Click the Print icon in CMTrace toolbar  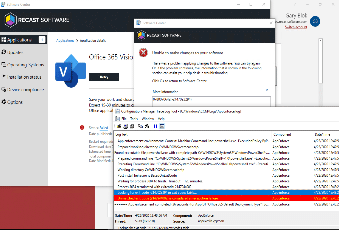[132, 126]
